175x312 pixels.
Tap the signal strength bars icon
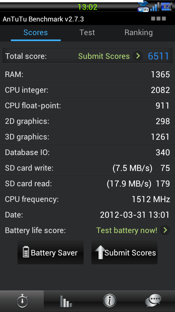(154, 7)
